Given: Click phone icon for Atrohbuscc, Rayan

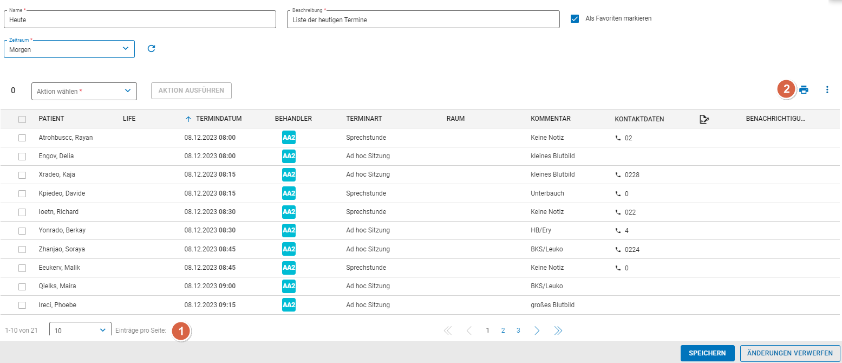Looking at the screenshot, I should pos(618,138).
